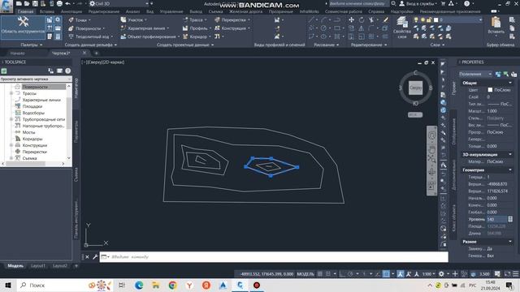520x292 pixels.
Task: Click the command line input field
Action: click(278, 256)
